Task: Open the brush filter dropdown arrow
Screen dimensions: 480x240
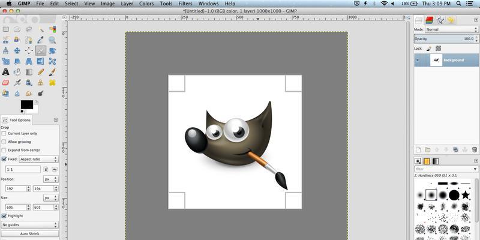Action: (475, 169)
